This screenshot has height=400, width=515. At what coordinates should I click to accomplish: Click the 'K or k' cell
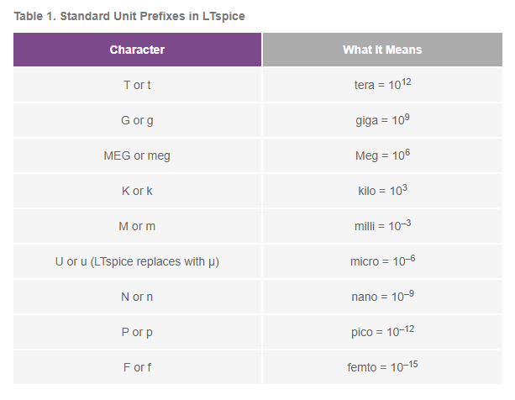coord(137,191)
